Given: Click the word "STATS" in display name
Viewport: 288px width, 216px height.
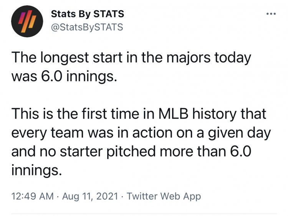Looking at the screenshot, I should [x=109, y=14].
